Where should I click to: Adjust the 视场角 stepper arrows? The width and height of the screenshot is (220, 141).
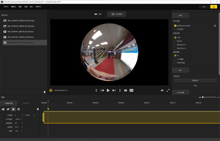click(22, 127)
